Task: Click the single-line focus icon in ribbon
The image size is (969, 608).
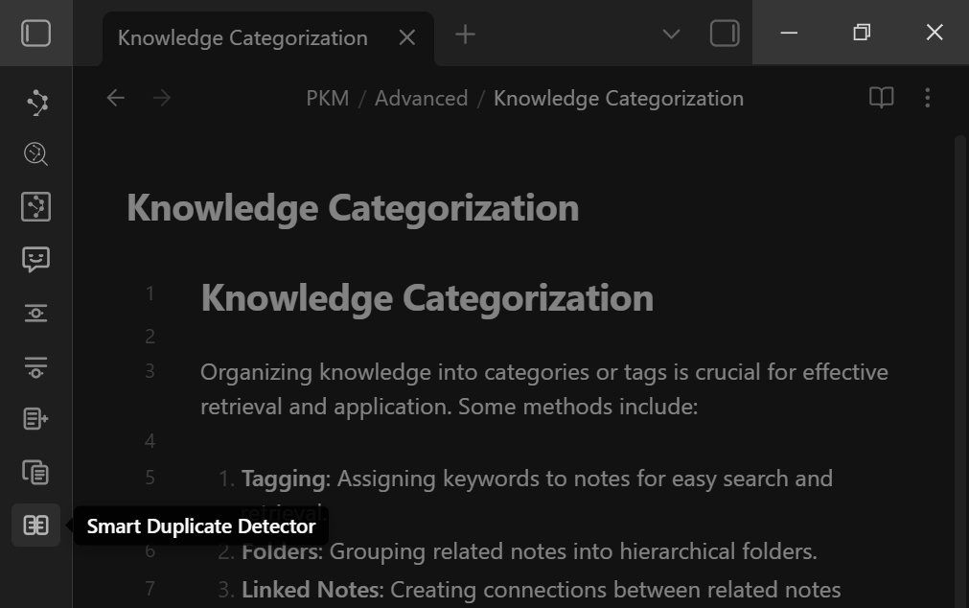Action: coord(36,314)
